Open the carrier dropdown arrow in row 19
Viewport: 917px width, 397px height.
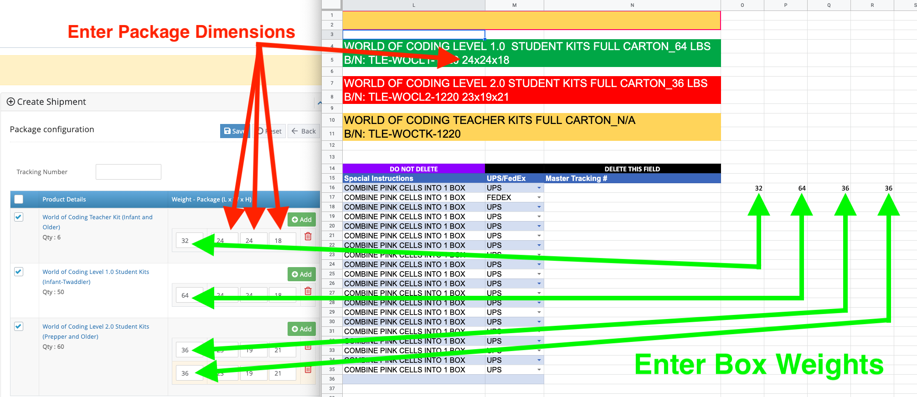coord(539,217)
